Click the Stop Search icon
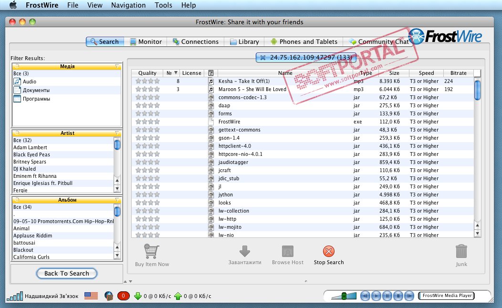Viewport: 502px width, 308px height. (x=328, y=251)
